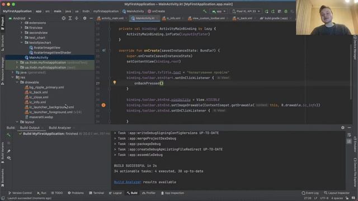Open the Device Manager sidebar tab
Screen dimensions: 358x201
tap(355, 47)
